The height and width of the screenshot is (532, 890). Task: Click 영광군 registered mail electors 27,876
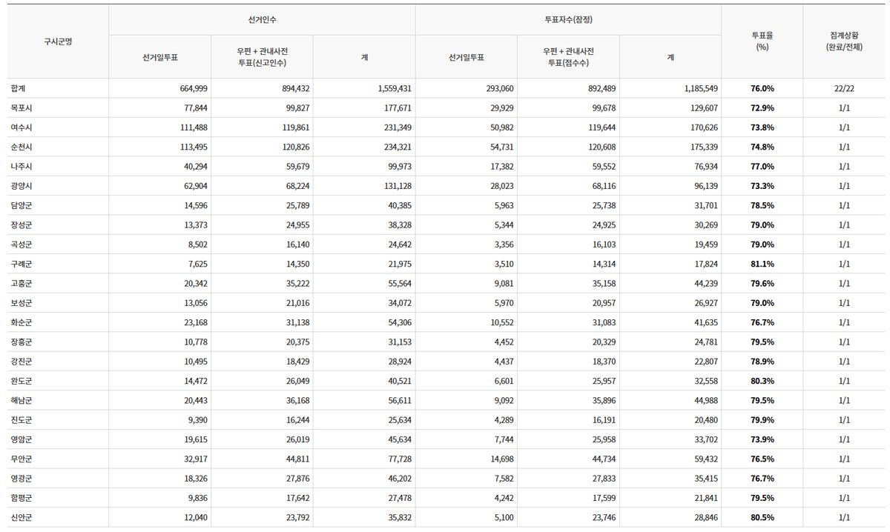point(297,479)
